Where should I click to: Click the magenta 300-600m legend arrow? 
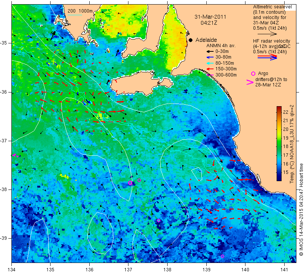pyautogui.click(x=209, y=75)
